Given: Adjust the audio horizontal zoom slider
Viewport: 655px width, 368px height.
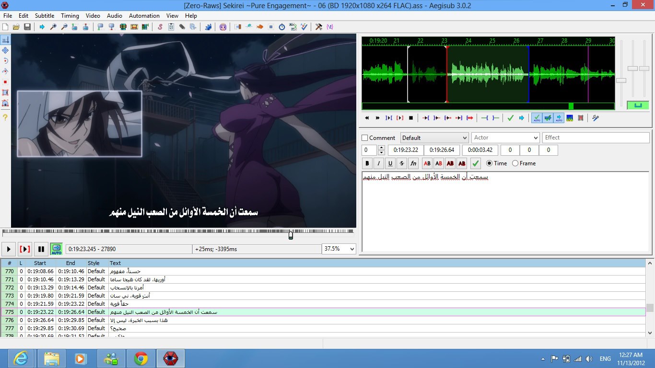Looking at the screenshot, I should point(621,80).
